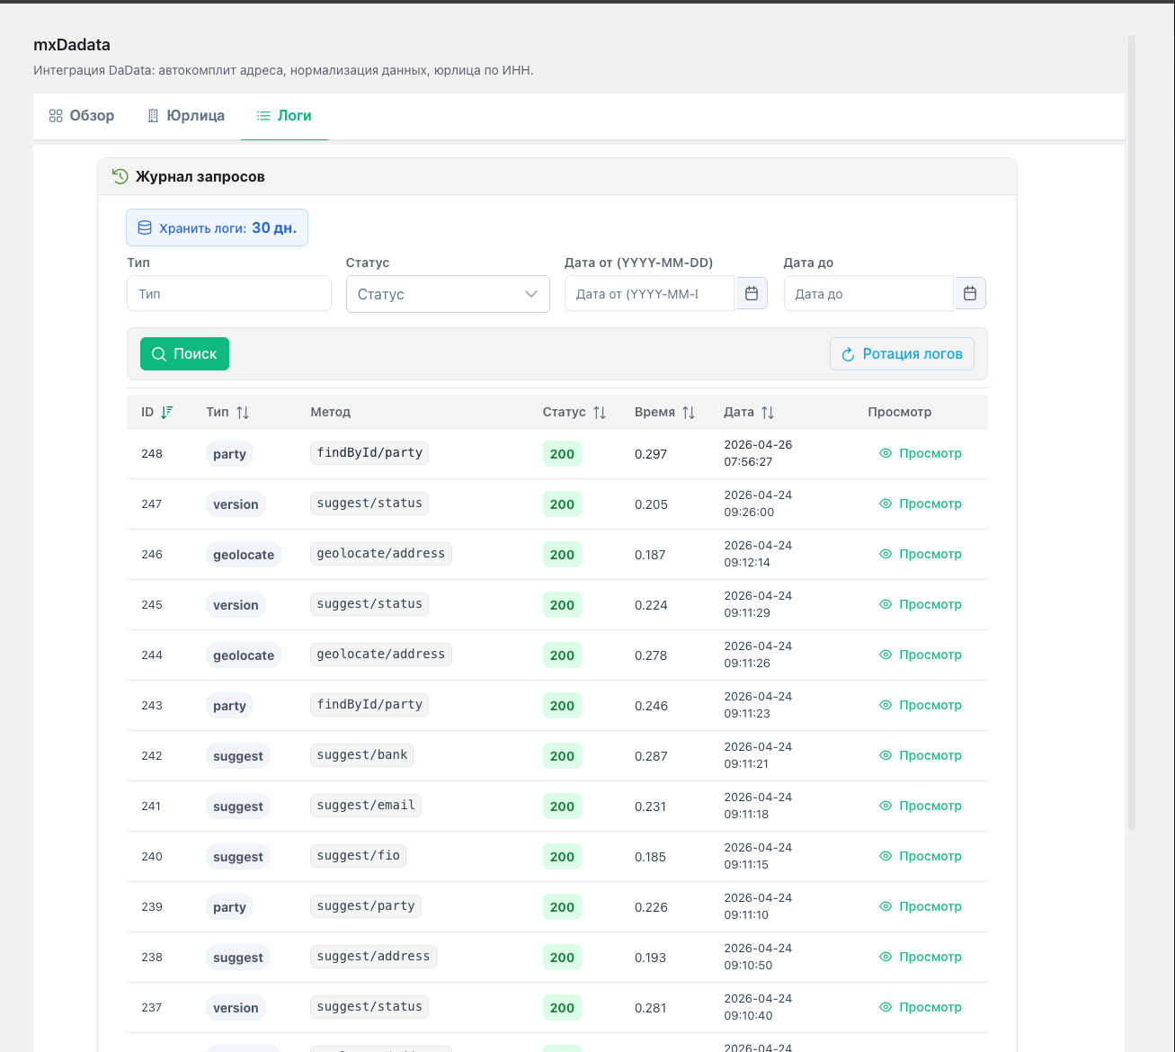Screen dimensions: 1175x1052
Task: Click the suggest/fio method in row 240
Action: tap(359, 855)
